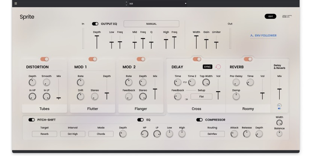Click the Balance knob at bottom right

[279, 133]
